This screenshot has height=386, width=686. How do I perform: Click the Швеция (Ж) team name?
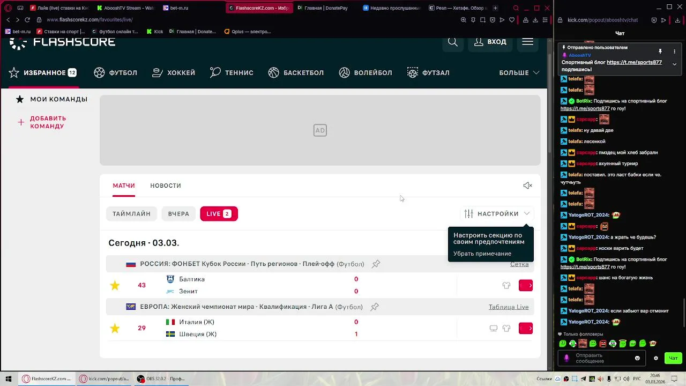pyautogui.click(x=198, y=334)
